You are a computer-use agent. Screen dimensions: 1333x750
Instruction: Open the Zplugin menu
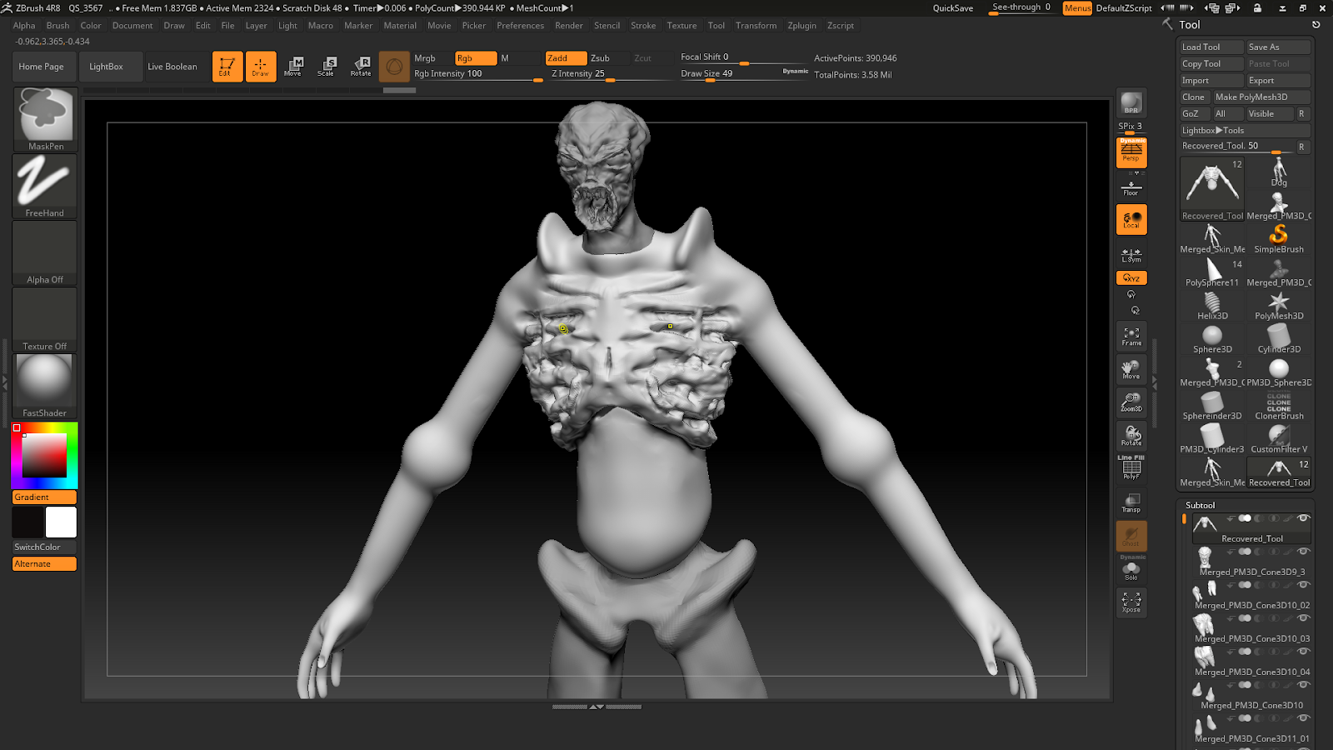click(x=801, y=26)
